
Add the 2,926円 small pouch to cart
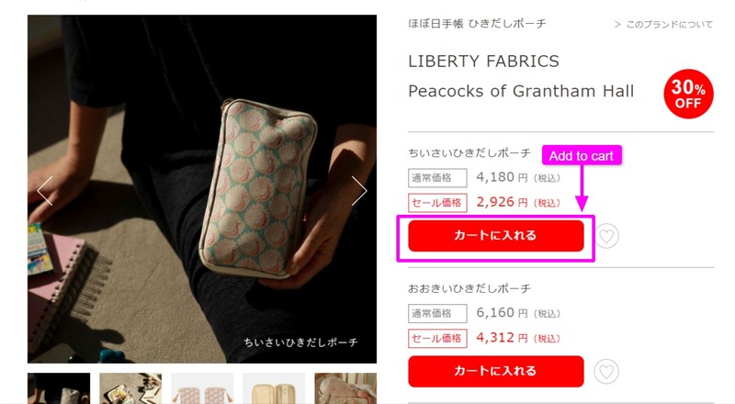[x=496, y=236]
